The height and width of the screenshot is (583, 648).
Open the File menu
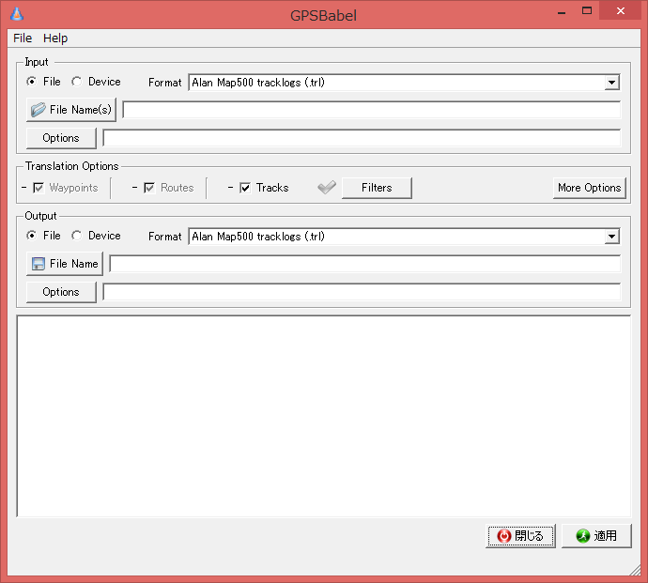pos(23,38)
